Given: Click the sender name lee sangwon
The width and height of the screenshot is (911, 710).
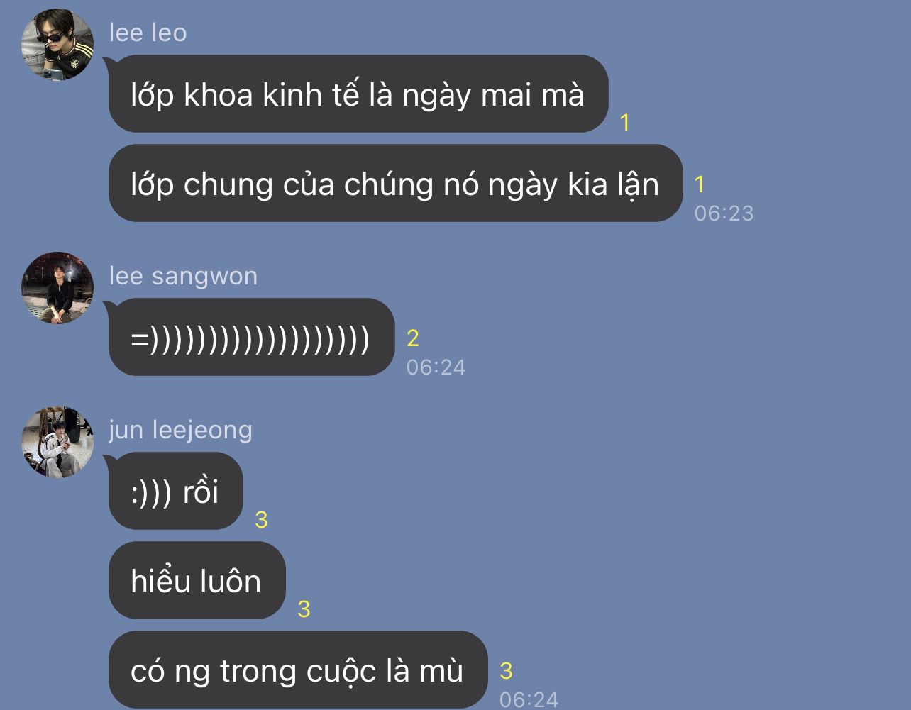Looking at the screenshot, I should (183, 276).
